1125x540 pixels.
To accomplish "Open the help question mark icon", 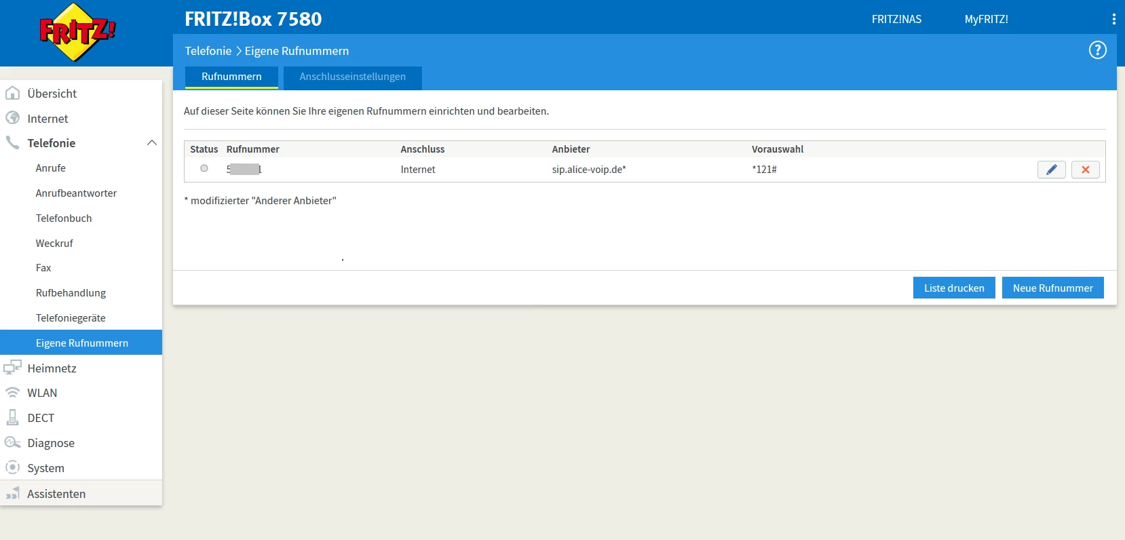I will pos(1097,50).
